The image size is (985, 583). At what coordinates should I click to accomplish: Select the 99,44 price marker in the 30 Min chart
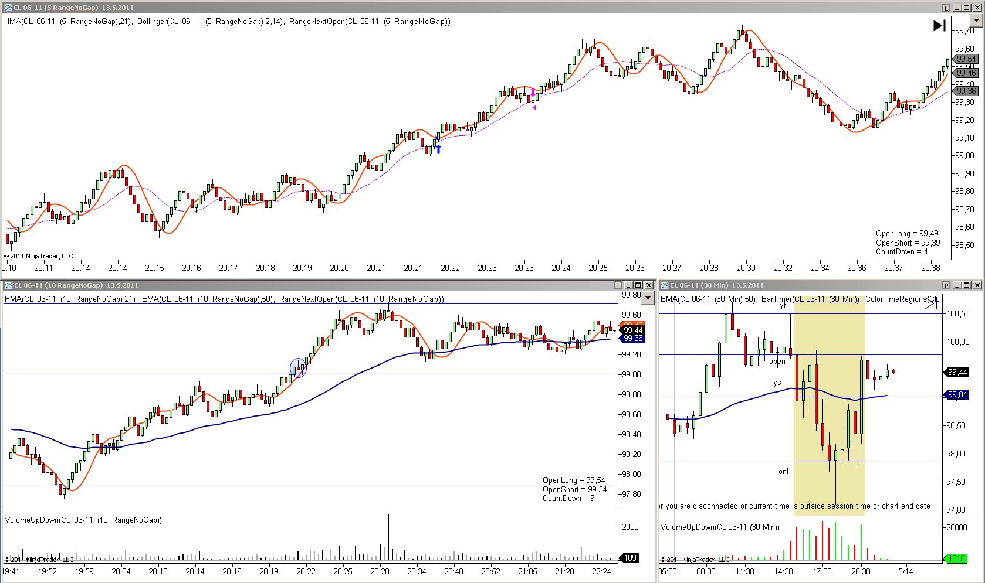[x=957, y=372]
